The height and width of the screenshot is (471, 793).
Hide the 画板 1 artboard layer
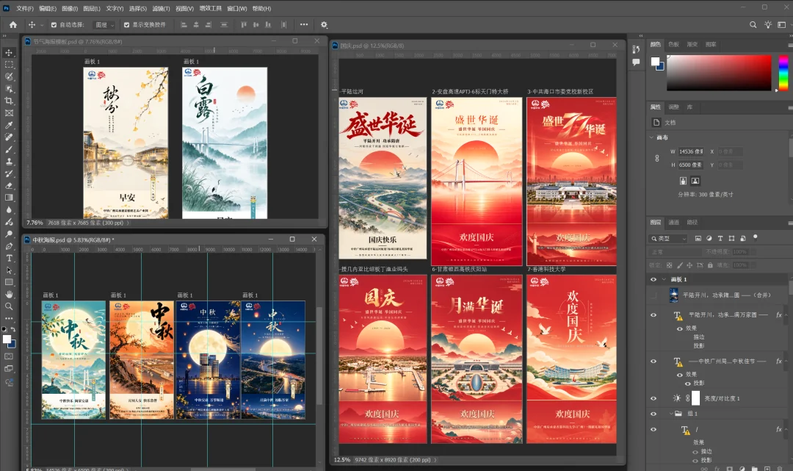[653, 279]
